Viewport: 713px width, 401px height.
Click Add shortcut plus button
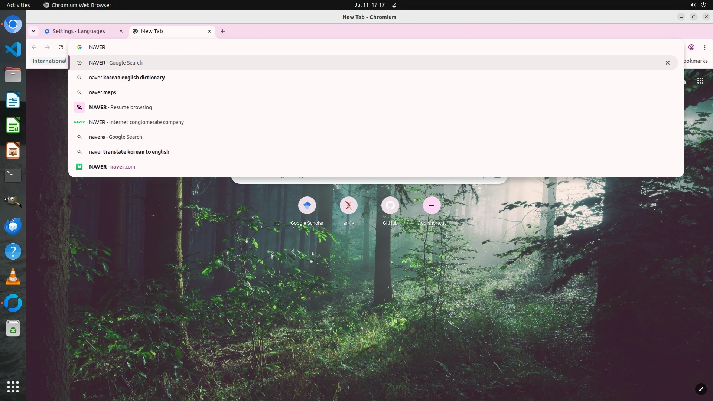[x=432, y=206]
